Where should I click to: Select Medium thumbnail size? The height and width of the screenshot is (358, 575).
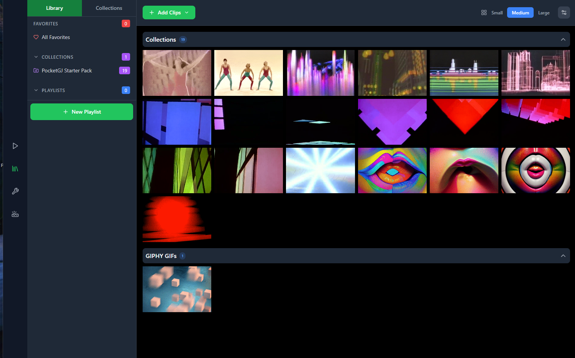[x=520, y=13]
